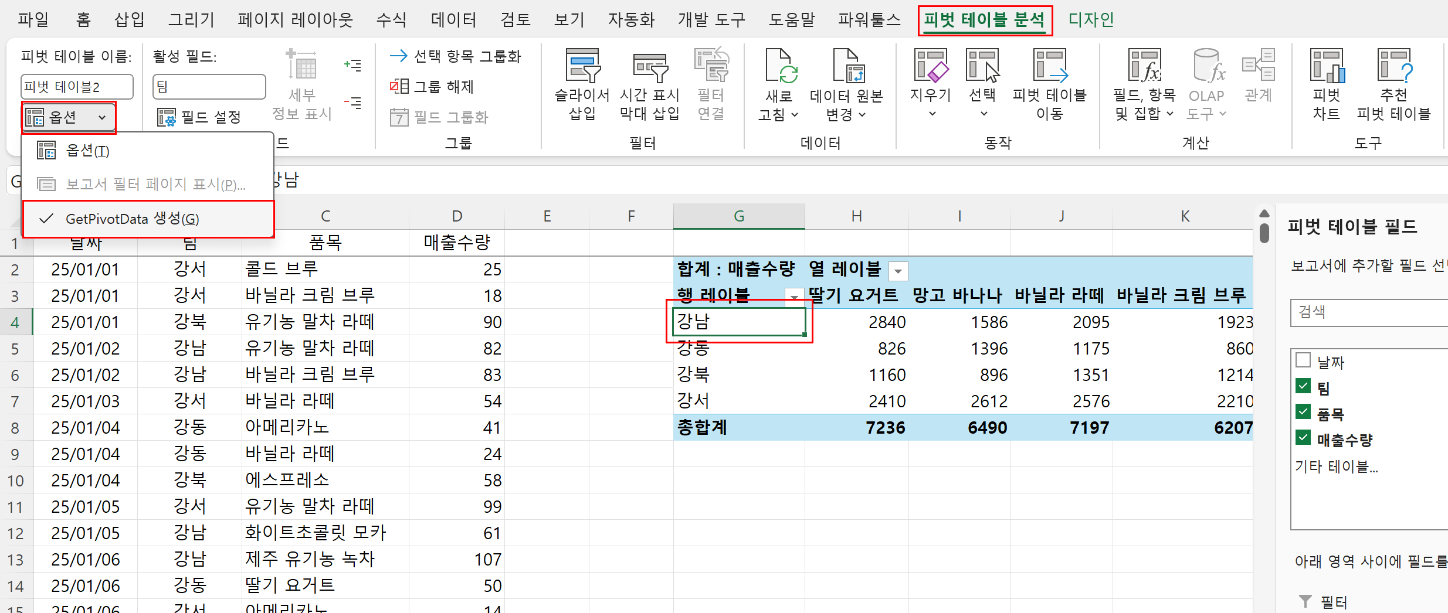Click 필드 그룹화 calendar button
The width and height of the screenshot is (1448, 613).
click(x=439, y=117)
